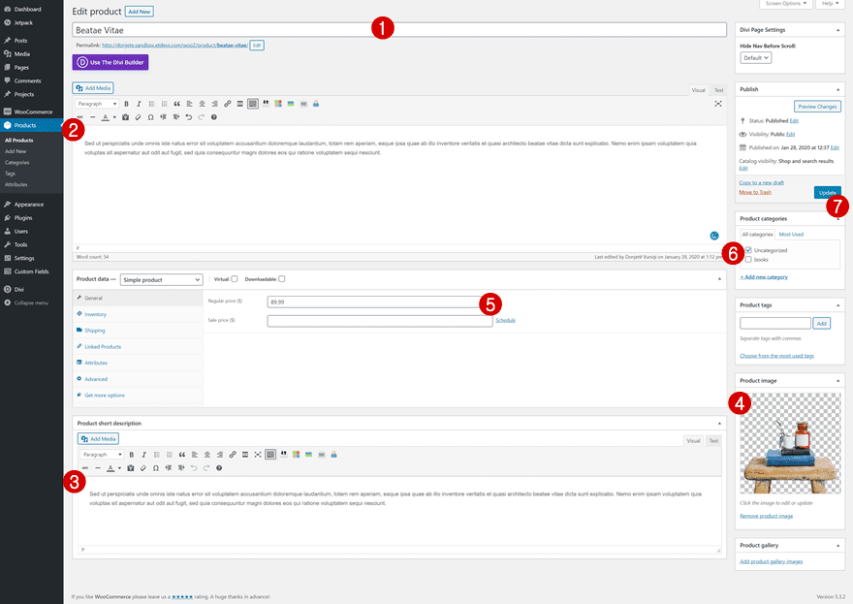Toggle bold in the main description editor
Image resolution: width=853 pixels, height=604 pixels.
[x=126, y=104]
